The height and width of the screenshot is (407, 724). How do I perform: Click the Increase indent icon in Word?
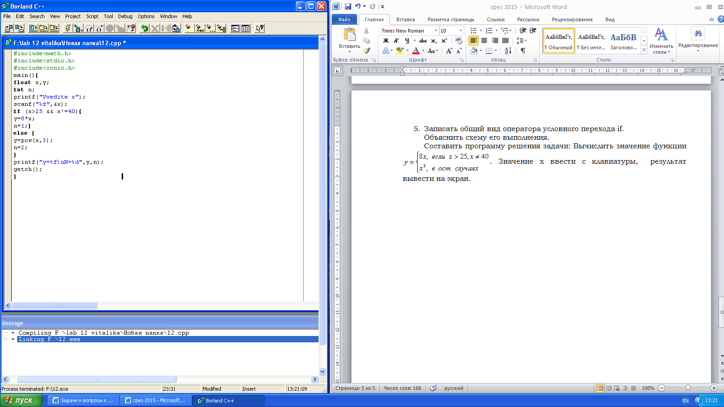533,31
